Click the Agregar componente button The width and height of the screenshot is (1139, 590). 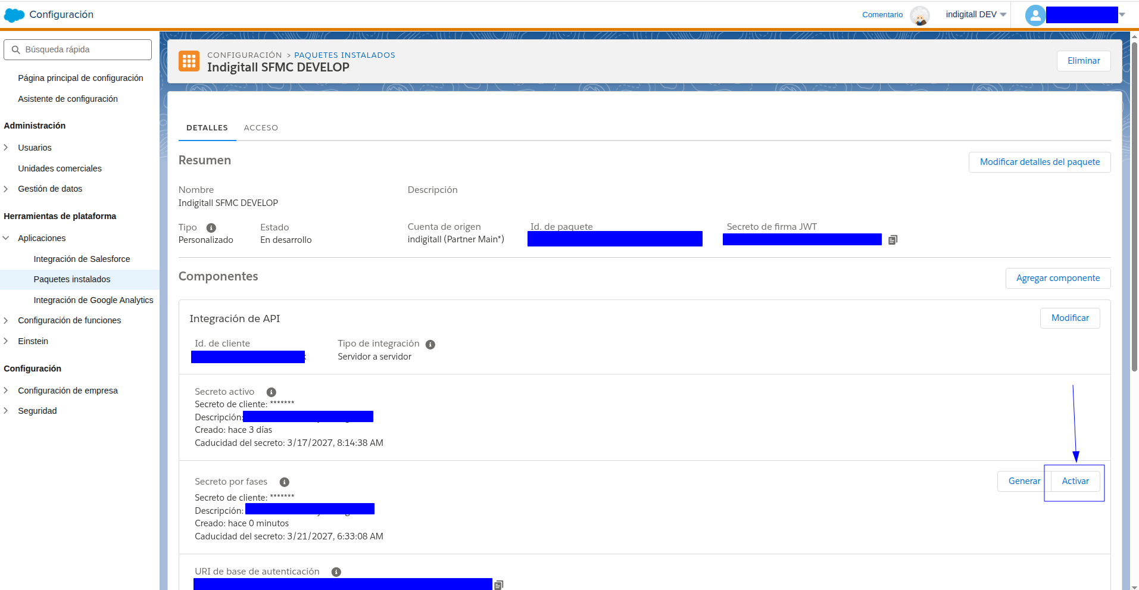click(x=1058, y=278)
